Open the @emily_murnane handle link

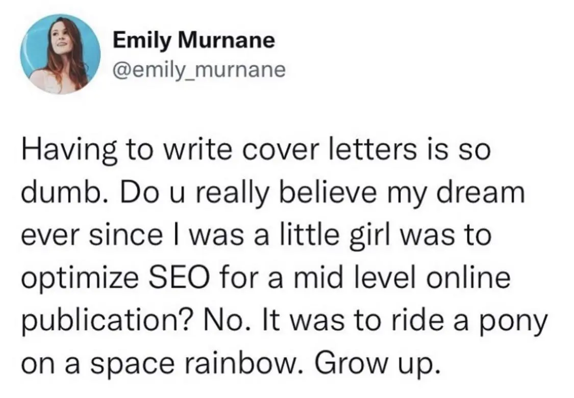(199, 69)
